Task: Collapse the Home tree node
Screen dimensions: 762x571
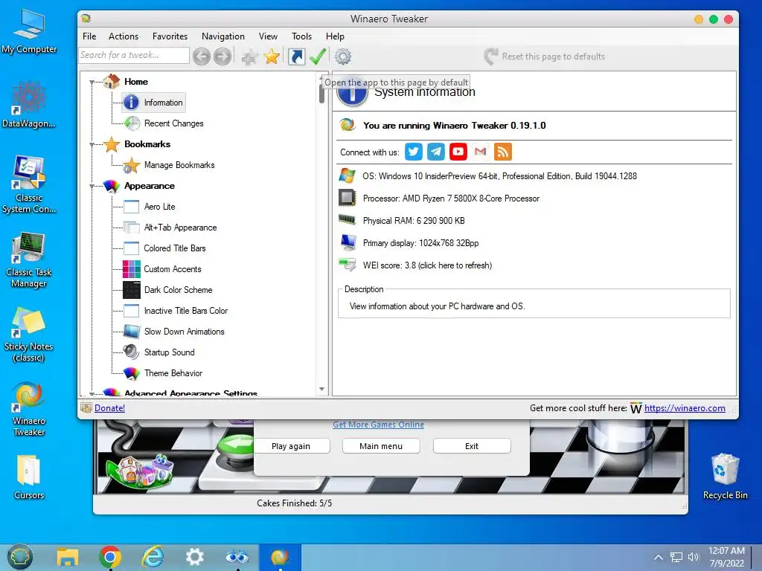Action: click(92, 82)
